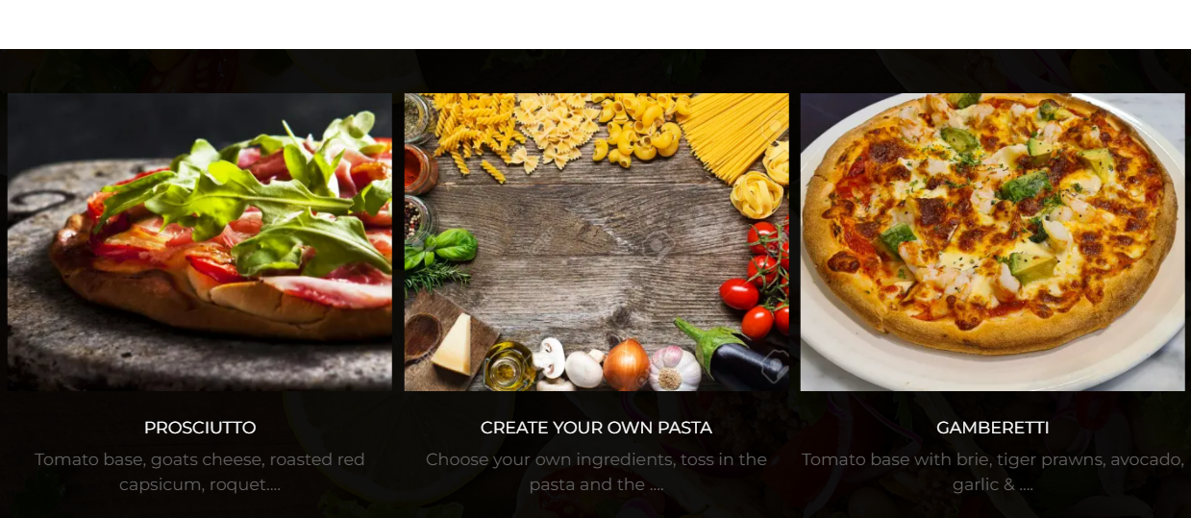Image resolution: width=1191 pixels, height=518 pixels.
Task: Open the Prosciutto pizza photo
Action: click(x=200, y=241)
